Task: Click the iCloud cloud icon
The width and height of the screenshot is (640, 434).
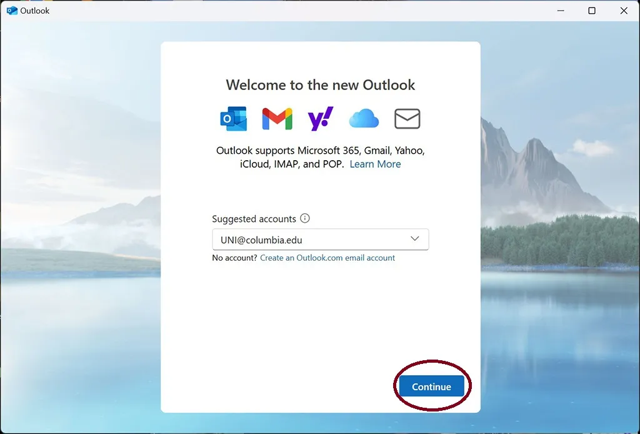Action: click(x=364, y=119)
